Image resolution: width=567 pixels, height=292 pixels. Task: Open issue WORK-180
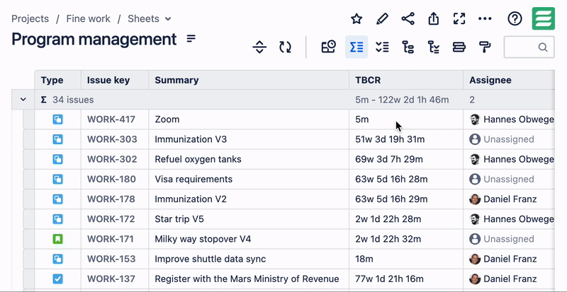[x=111, y=179]
